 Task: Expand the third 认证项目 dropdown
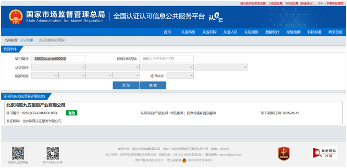click(x=166, y=67)
